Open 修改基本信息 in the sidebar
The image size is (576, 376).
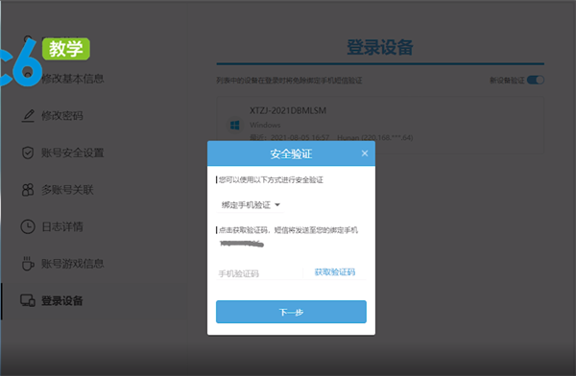[72, 79]
